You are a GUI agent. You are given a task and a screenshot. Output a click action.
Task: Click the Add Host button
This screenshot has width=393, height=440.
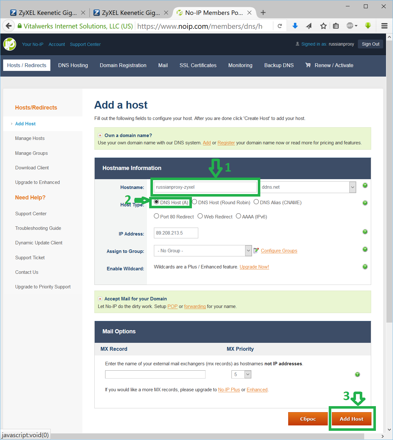tap(352, 419)
